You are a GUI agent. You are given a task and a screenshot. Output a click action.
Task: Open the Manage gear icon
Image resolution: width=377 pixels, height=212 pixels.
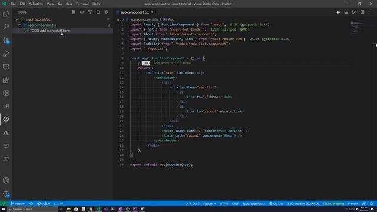[6, 194]
